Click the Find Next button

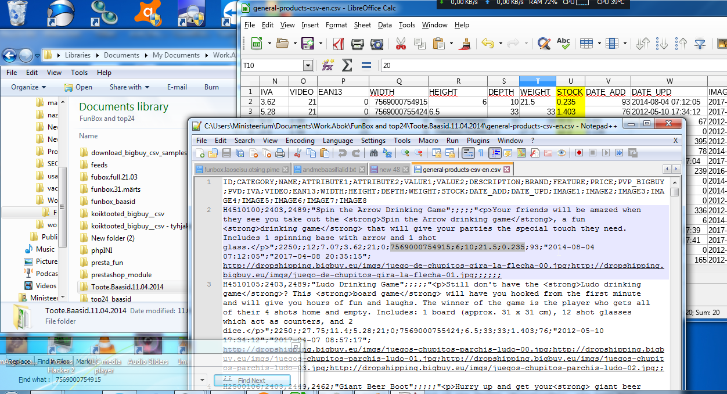(251, 381)
